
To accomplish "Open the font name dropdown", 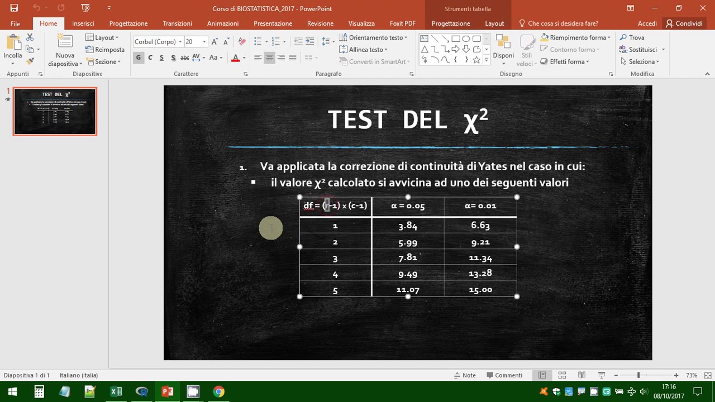I will pos(180,42).
